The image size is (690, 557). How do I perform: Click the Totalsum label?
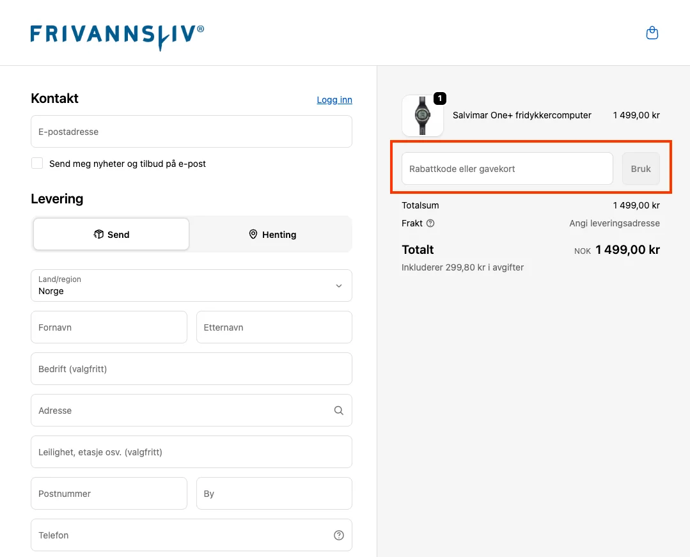[x=420, y=205]
